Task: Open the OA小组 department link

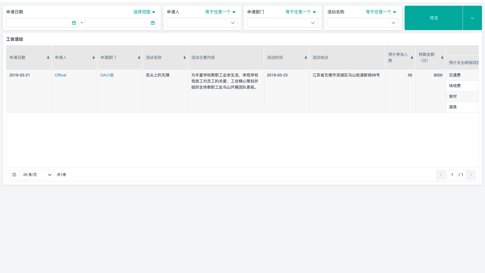Action: pos(107,75)
